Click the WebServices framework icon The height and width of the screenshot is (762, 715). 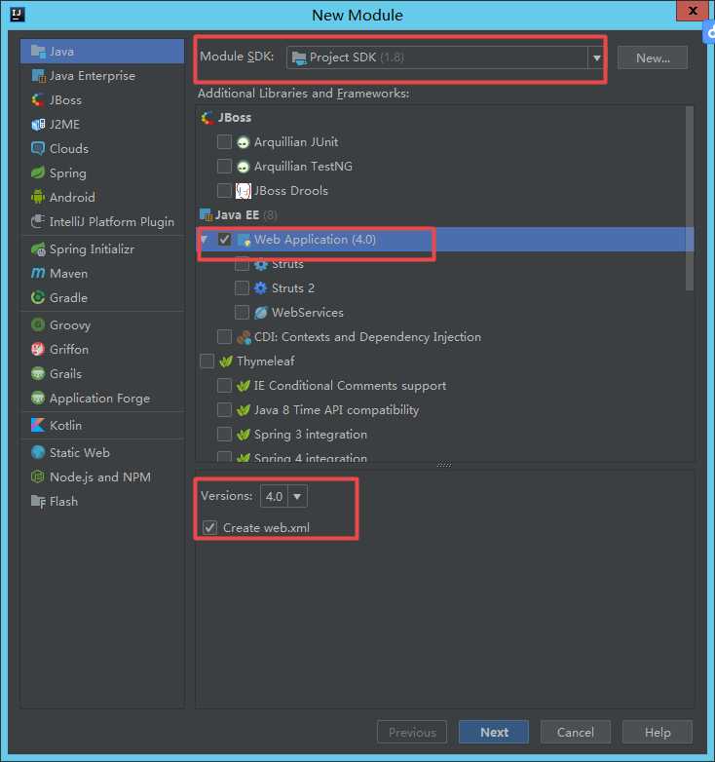tap(261, 313)
